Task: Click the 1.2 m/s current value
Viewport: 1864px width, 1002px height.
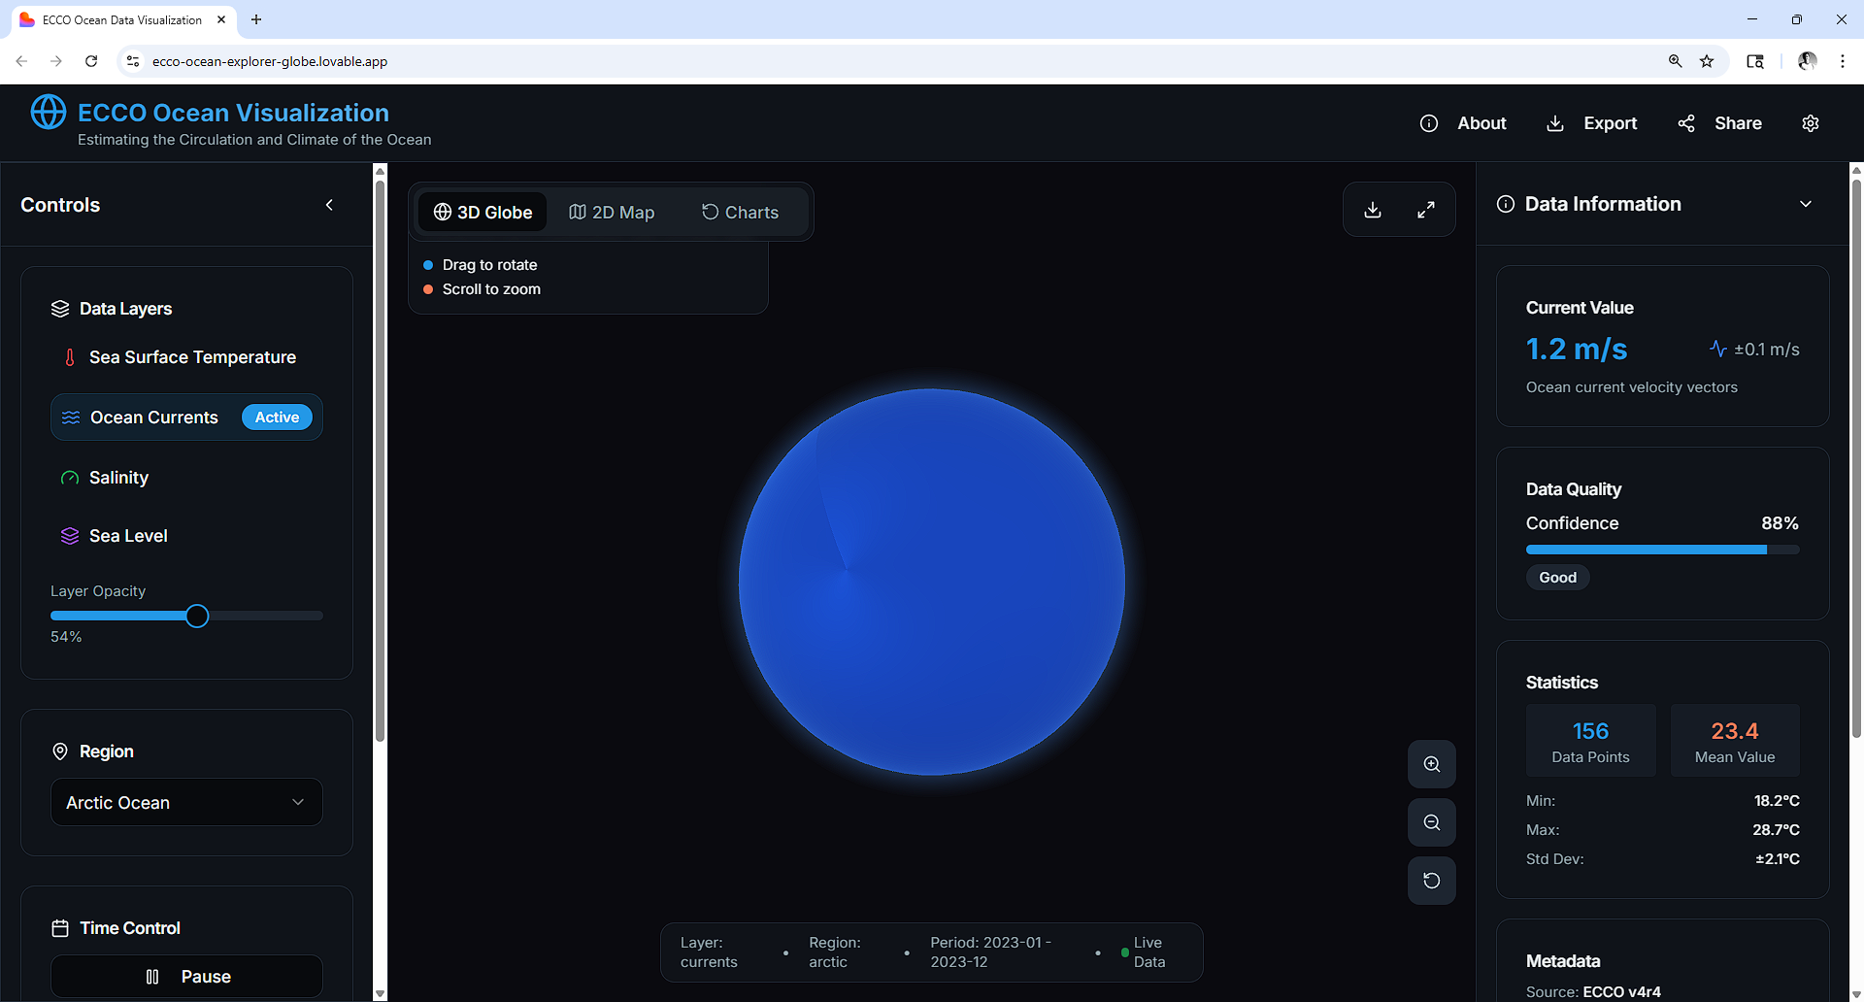Action: tap(1577, 349)
